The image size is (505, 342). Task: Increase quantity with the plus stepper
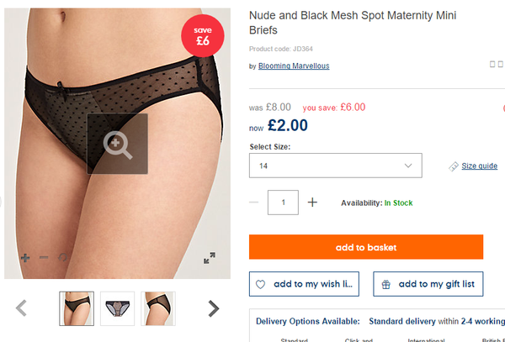tap(312, 203)
